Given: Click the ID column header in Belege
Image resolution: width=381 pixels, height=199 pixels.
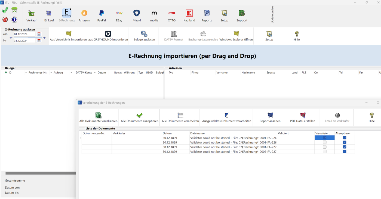Looking at the screenshot, I should pyautogui.click(x=10, y=73).
